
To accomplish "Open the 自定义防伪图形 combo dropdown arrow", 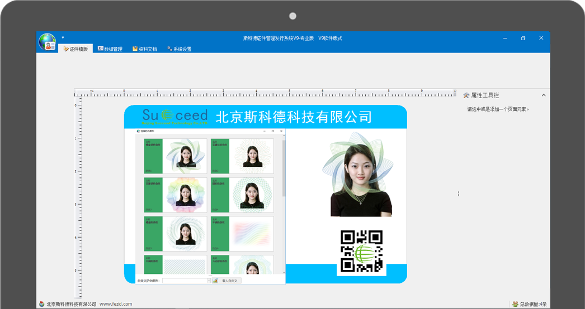I will click(x=209, y=281).
